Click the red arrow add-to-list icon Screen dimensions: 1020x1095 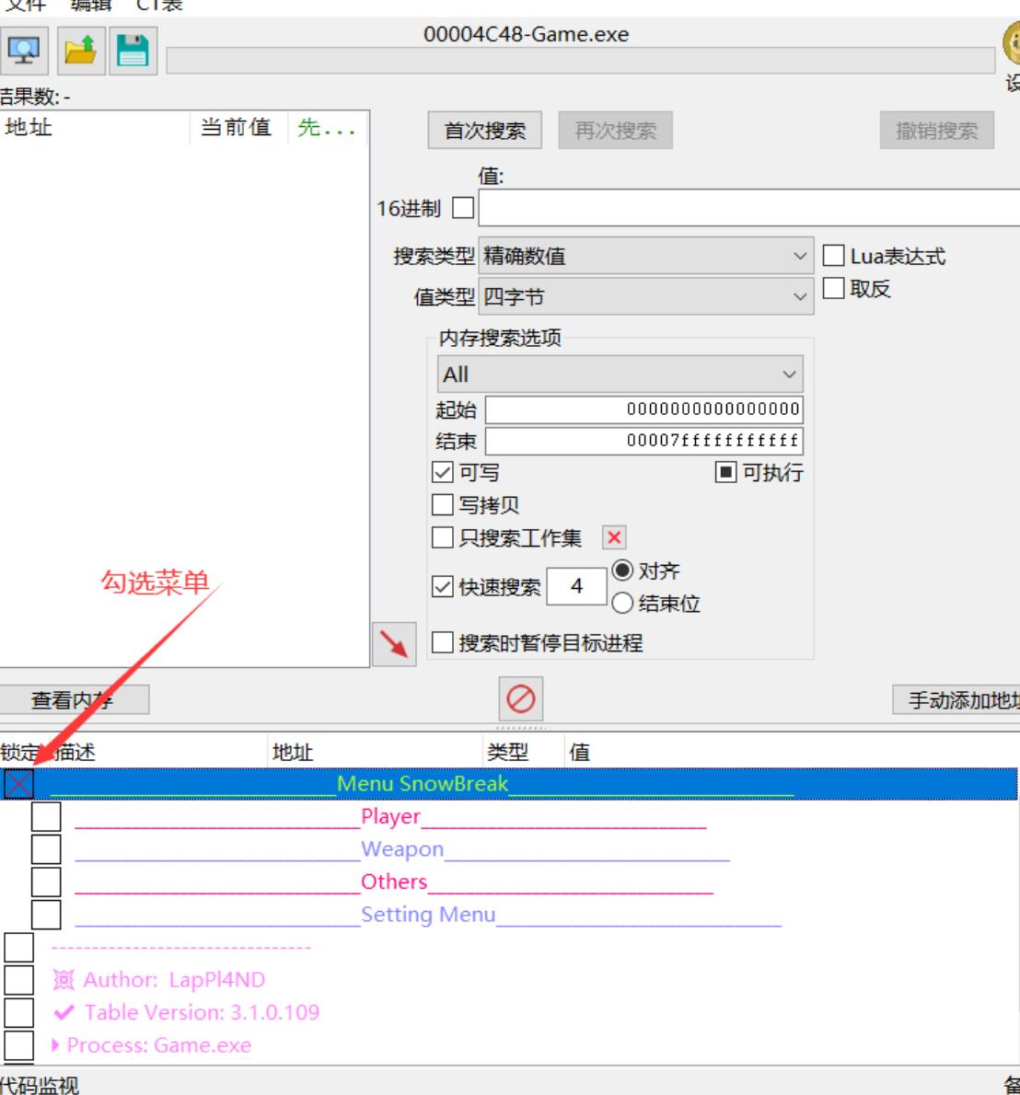(394, 643)
